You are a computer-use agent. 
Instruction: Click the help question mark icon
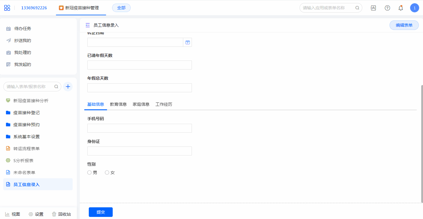click(x=387, y=8)
